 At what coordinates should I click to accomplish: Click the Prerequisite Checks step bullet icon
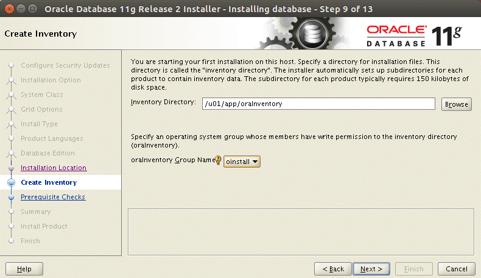(12, 197)
